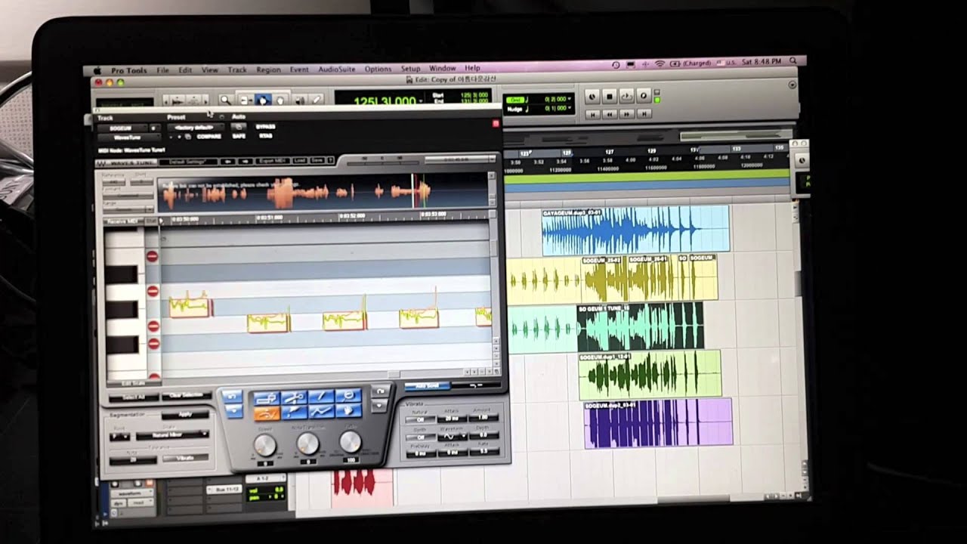Open the vibrato Waveform dropdown
This screenshot has height=544, width=967.
click(453, 436)
